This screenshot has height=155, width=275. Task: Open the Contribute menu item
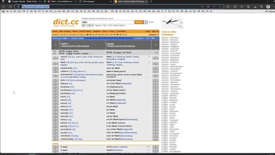pos(121,31)
